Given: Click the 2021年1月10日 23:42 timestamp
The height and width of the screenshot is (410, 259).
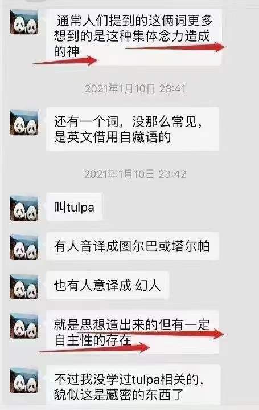Looking at the screenshot, I should (135, 174).
